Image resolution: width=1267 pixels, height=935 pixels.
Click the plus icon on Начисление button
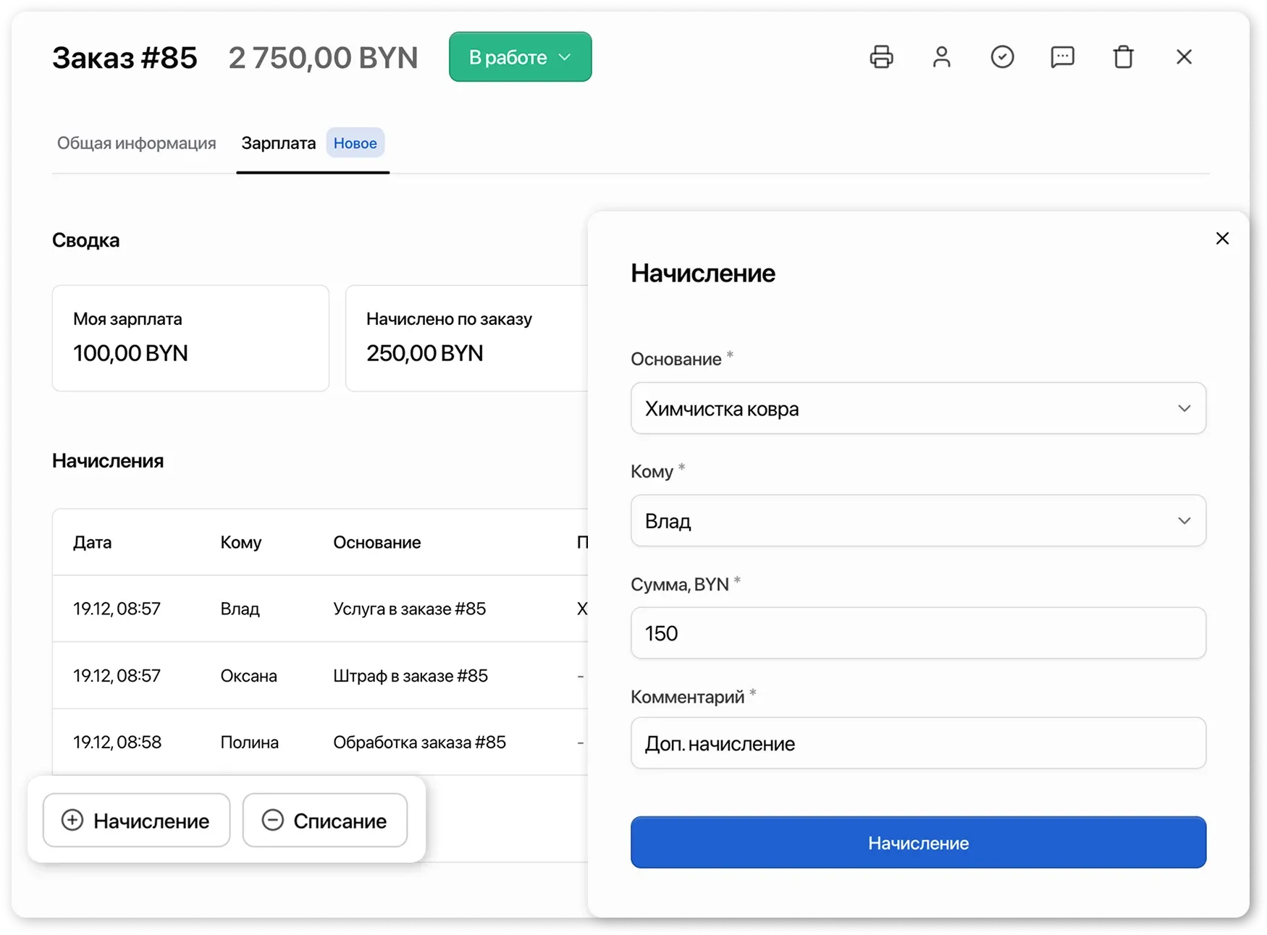coord(72,821)
